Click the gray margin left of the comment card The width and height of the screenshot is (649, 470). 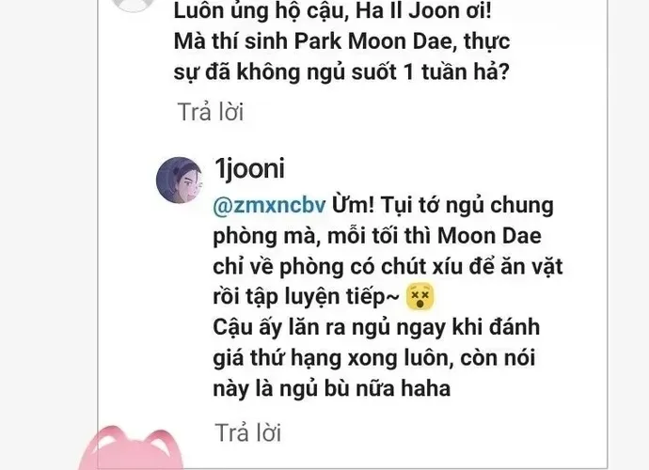click(48, 235)
